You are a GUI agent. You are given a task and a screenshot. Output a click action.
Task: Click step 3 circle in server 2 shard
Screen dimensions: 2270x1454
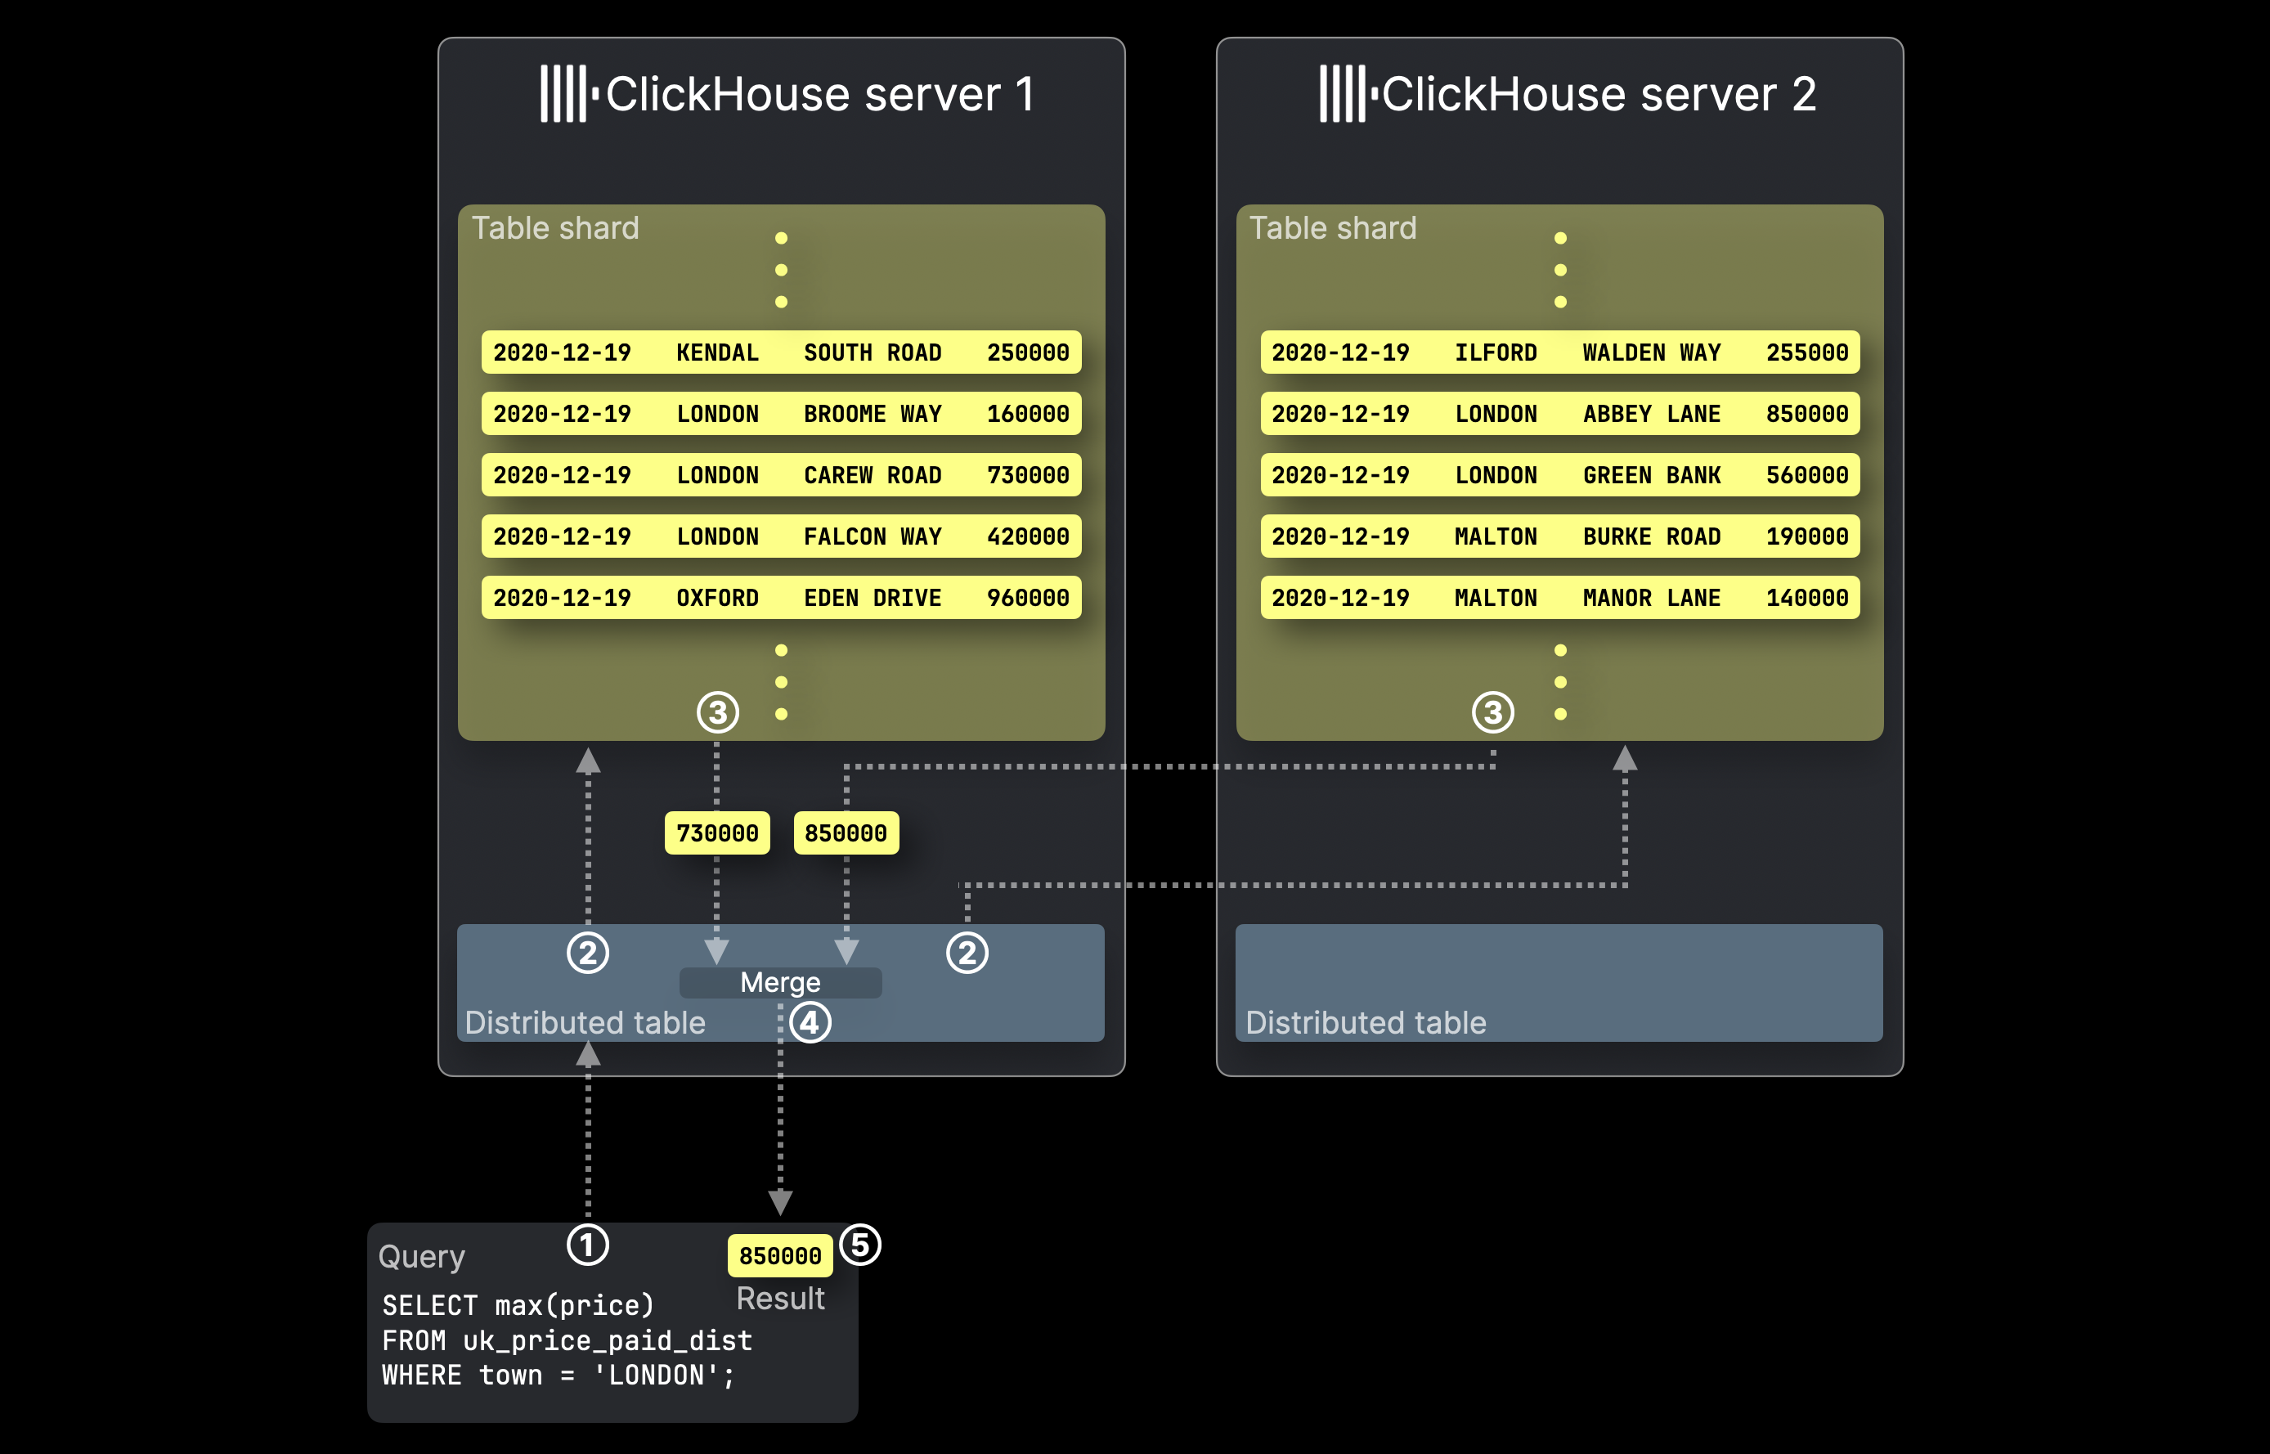pyautogui.click(x=1492, y=712)
